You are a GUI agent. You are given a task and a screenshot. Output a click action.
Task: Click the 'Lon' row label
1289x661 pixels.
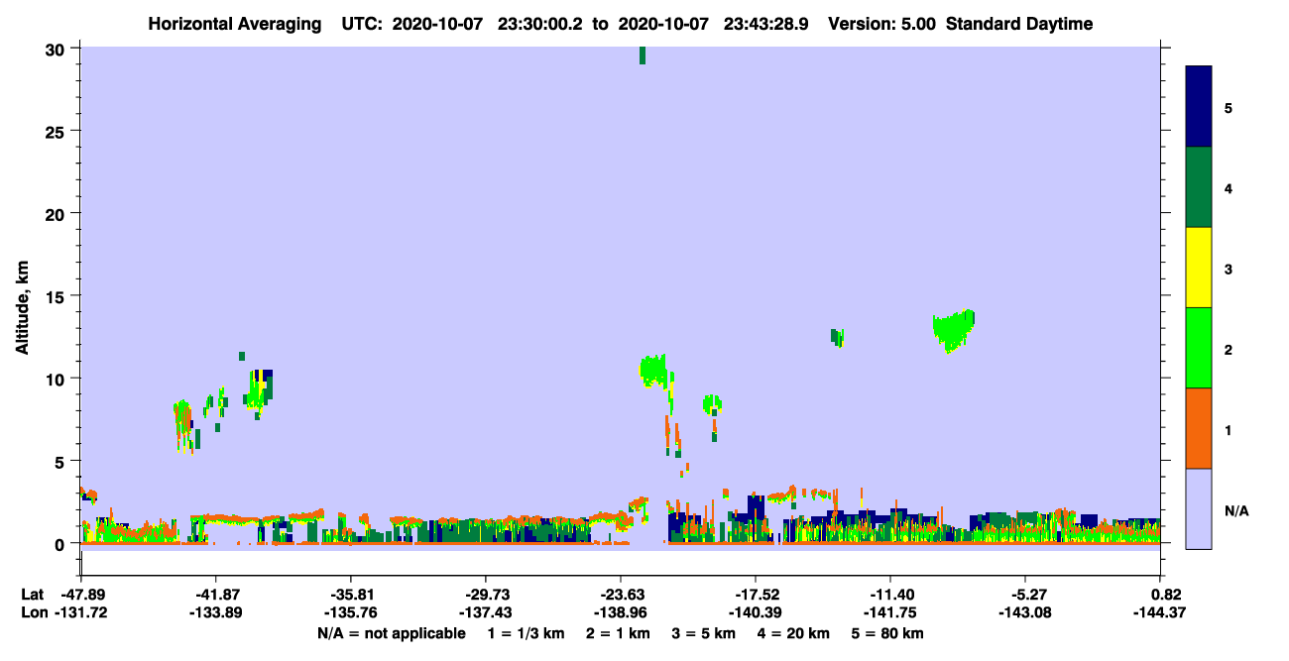point(35,613)
